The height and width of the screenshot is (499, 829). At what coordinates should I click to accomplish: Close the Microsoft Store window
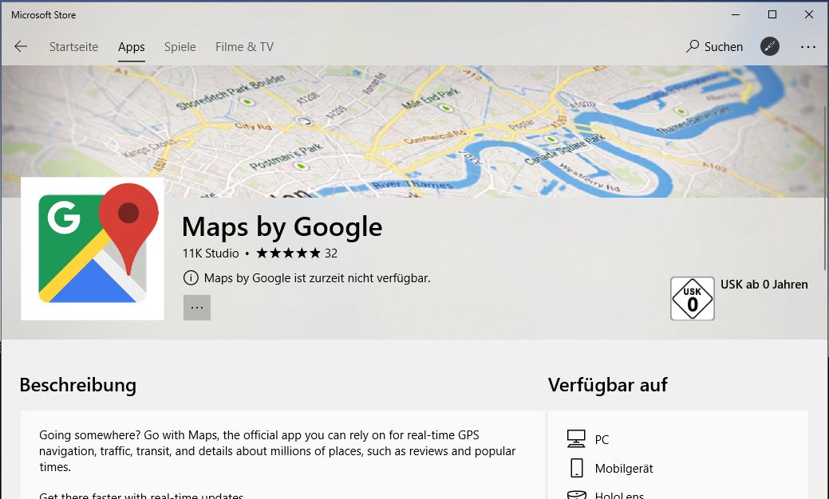pos(809,15)
